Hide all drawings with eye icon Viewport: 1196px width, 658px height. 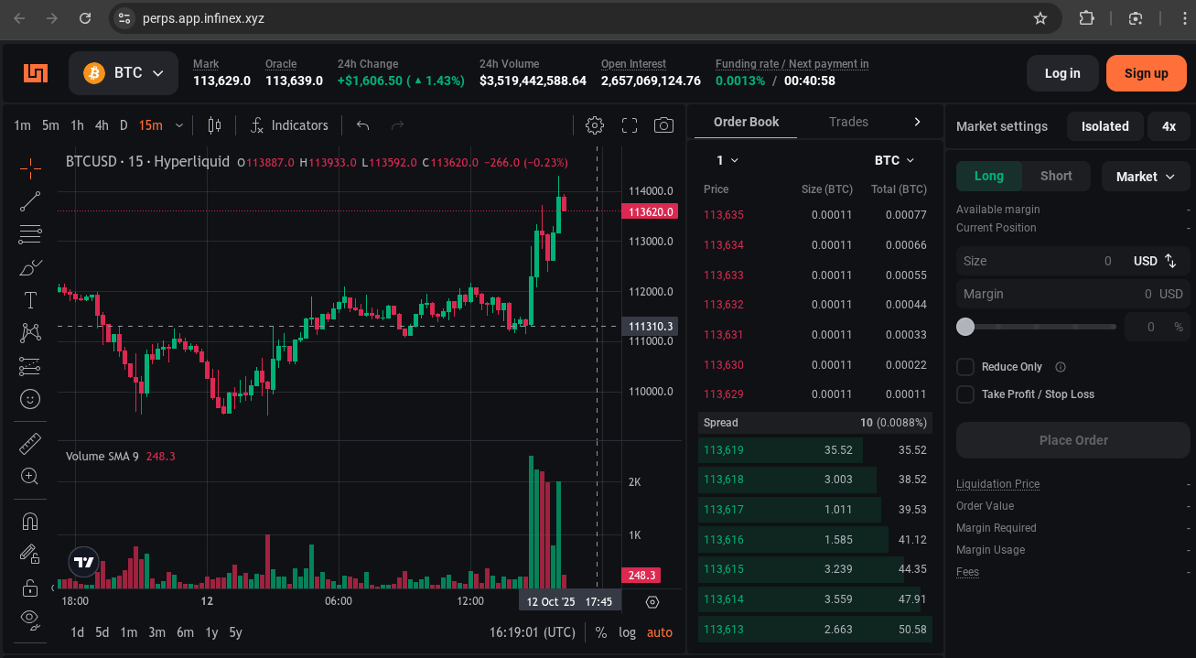pos(30,620)
